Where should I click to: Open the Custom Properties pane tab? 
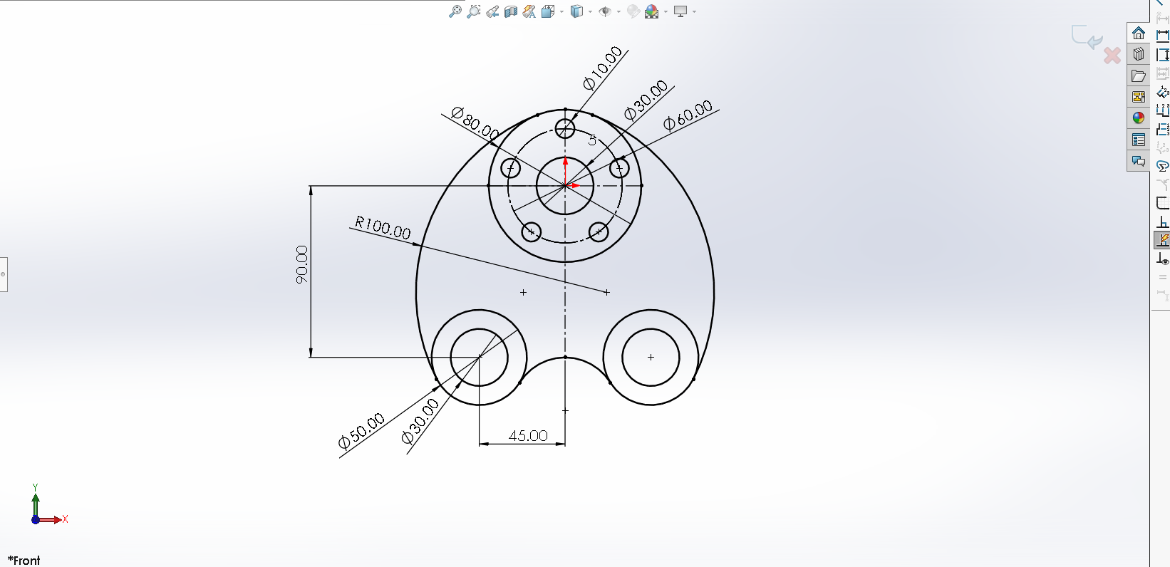1138,140
